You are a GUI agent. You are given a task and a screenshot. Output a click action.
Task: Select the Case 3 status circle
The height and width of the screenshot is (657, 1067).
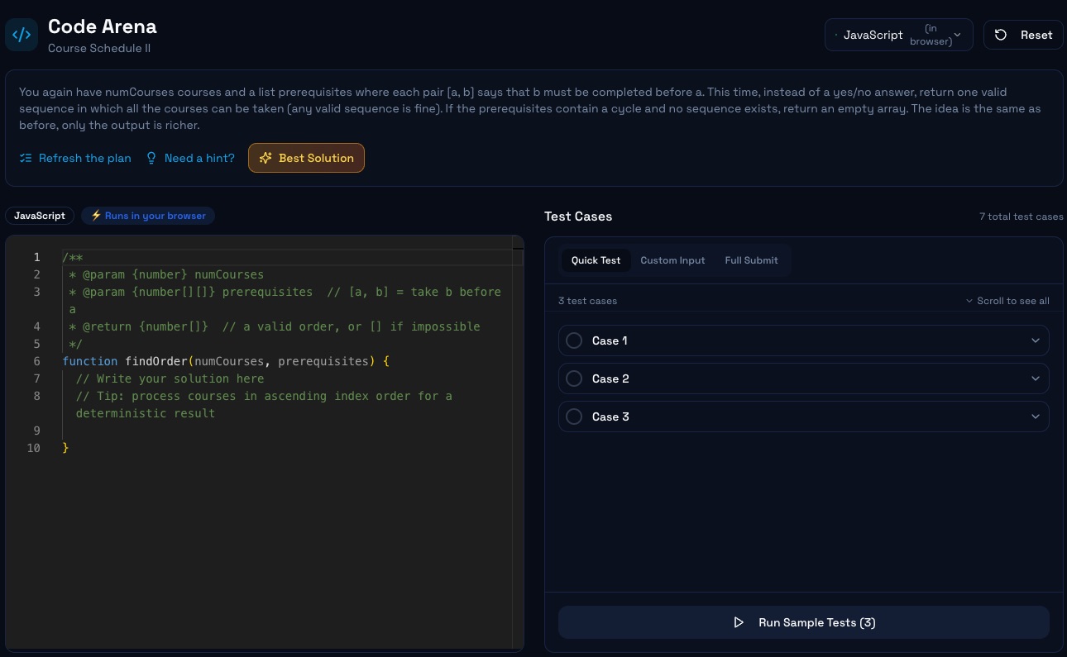[x=574, y=417]
